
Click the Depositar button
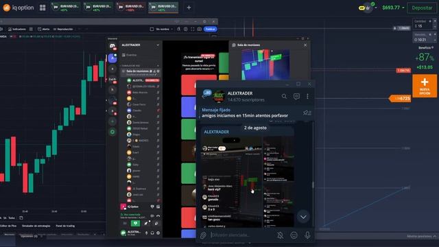pos(422,8)
